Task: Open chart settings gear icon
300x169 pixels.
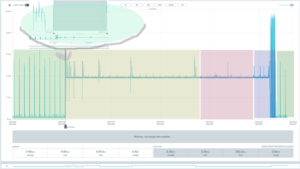Action: [x=9, y=5]
